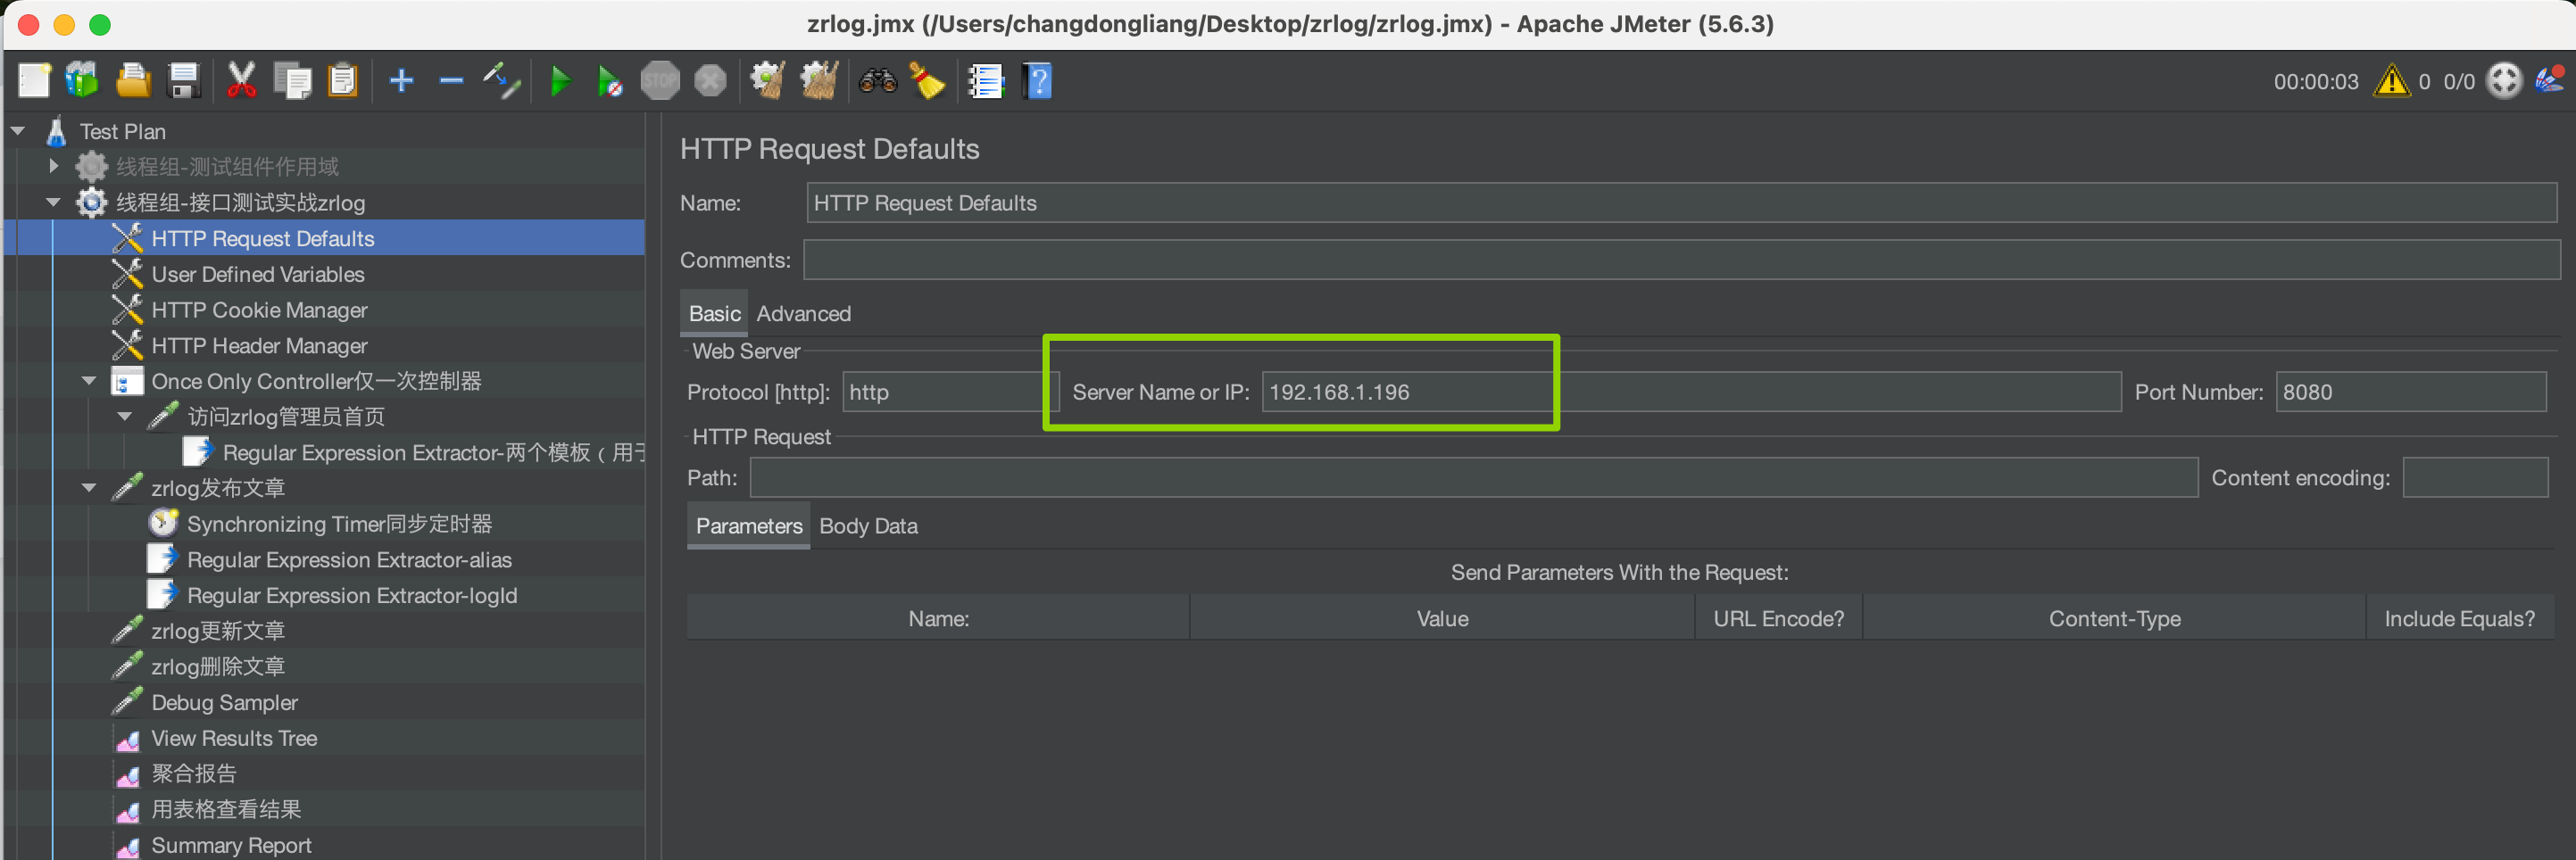Click the Content-Type column header
Viewport: 2576px width, 860px height.
(x=2114, y=618)
